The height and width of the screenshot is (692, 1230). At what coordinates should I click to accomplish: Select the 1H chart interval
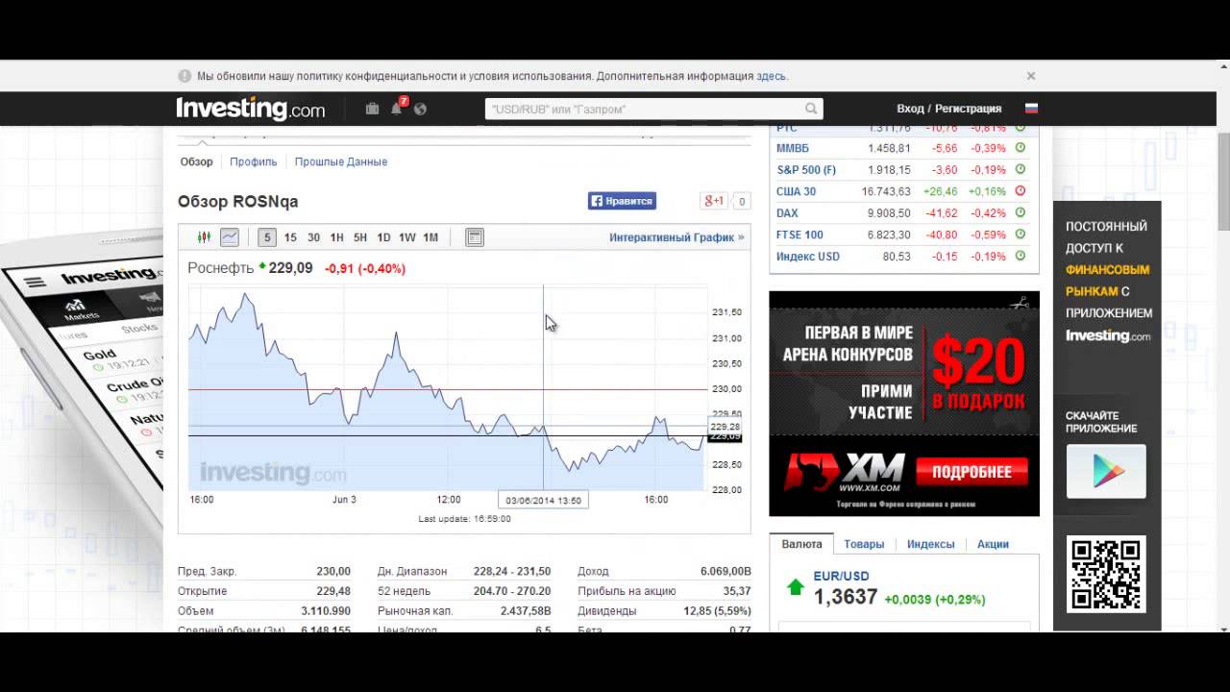336,237
